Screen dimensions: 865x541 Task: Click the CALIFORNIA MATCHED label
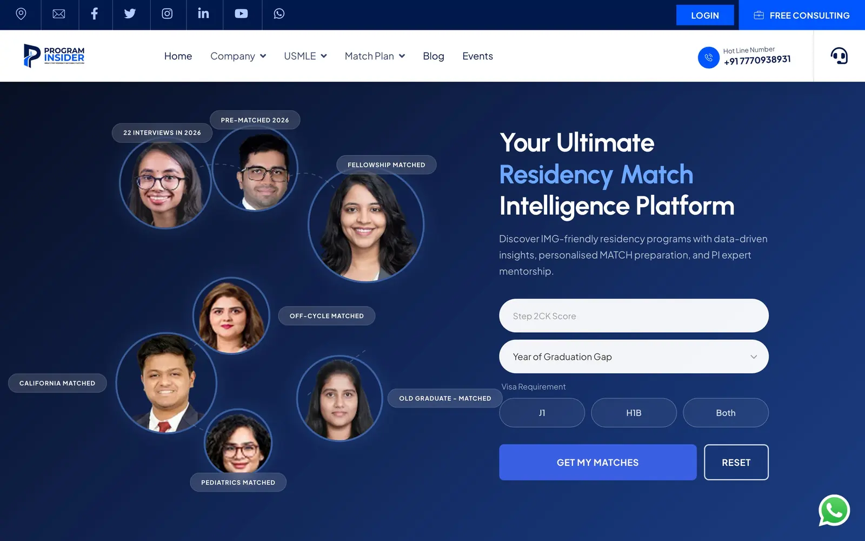(57, 383)
